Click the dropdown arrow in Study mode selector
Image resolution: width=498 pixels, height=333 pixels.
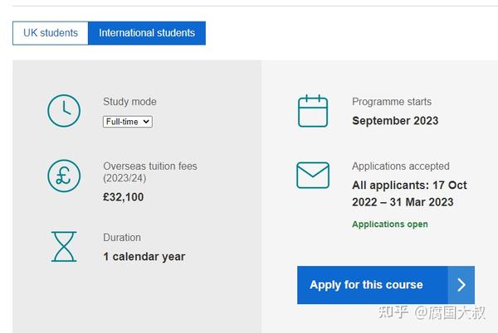146,122
